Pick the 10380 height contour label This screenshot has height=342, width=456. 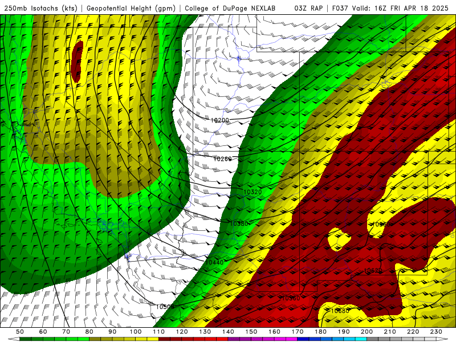pos(239,223)
